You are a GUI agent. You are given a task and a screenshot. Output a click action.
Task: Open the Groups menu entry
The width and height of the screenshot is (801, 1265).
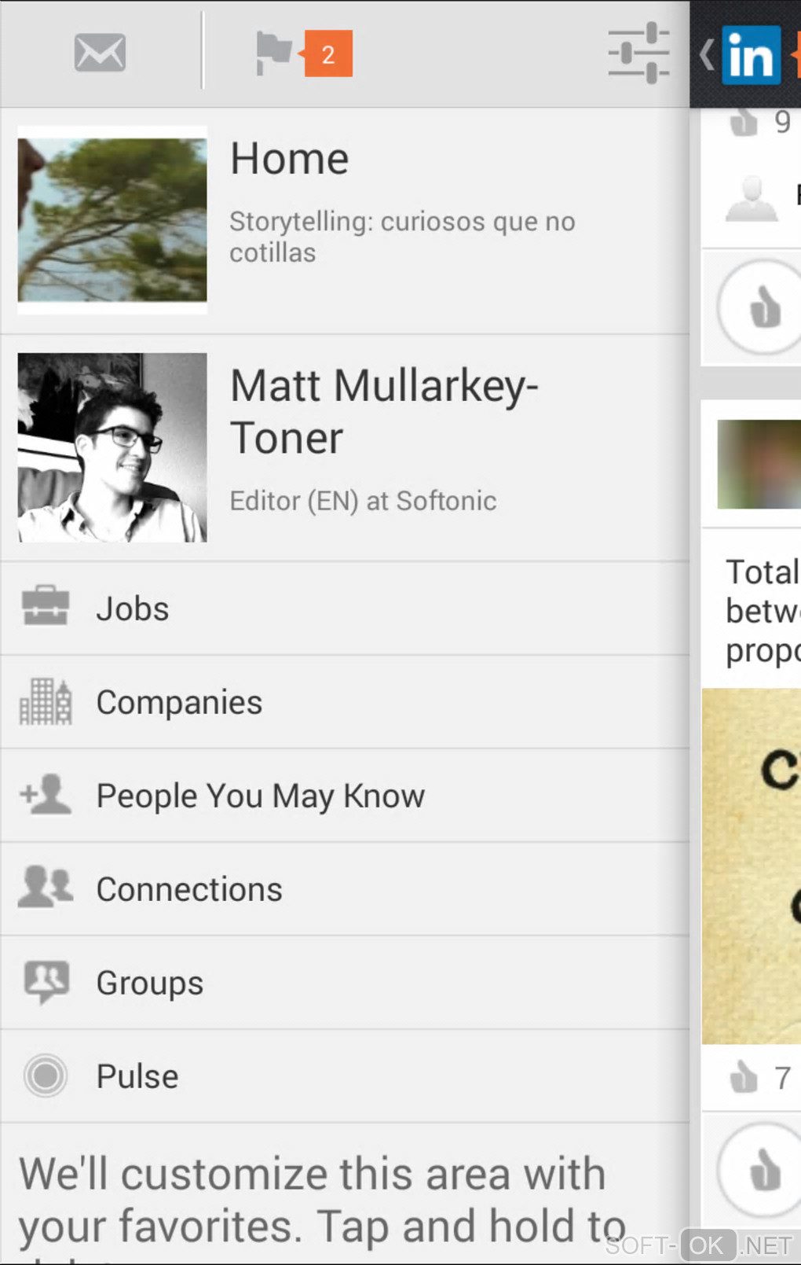click(149, 984)
